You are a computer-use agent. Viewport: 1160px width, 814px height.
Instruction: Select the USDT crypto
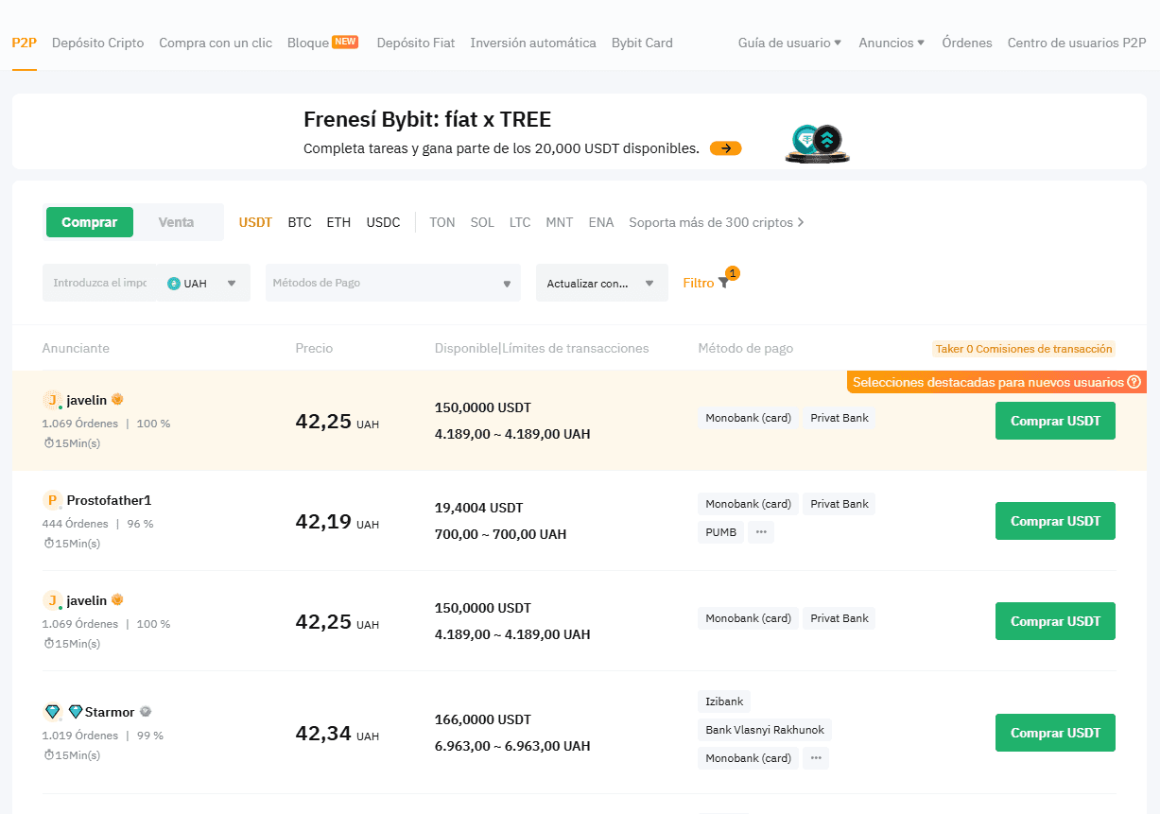tap(255, 222)
